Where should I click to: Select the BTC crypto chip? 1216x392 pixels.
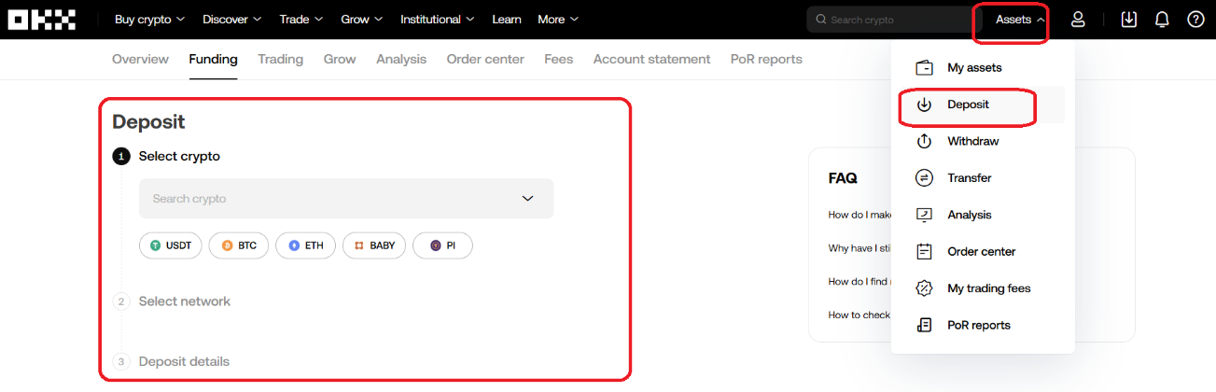click(238, 245)
